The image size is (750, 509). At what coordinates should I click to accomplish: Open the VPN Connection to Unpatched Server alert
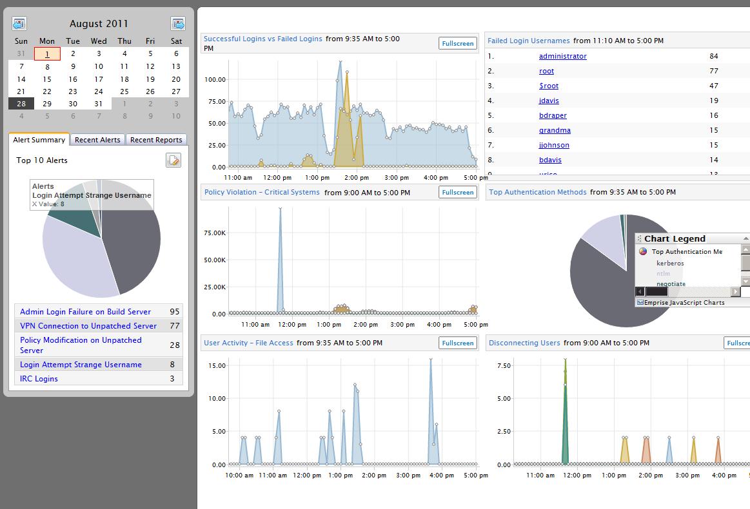coord(88,326)
